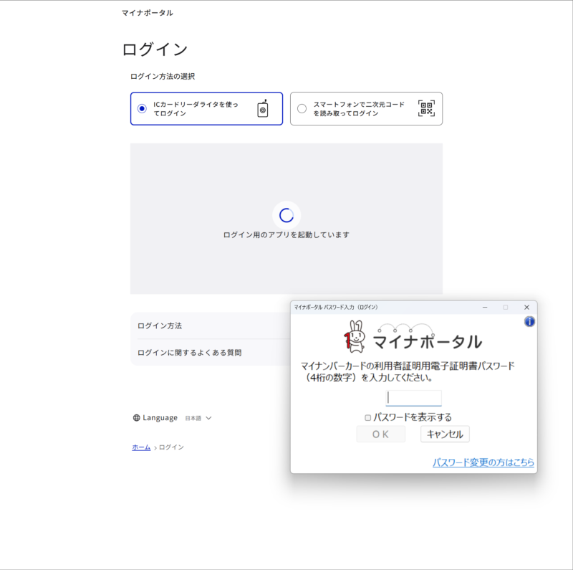Click the globe icon beside Language
The image size is (573, 570).
pyautogui.click(x=137, y=418)
